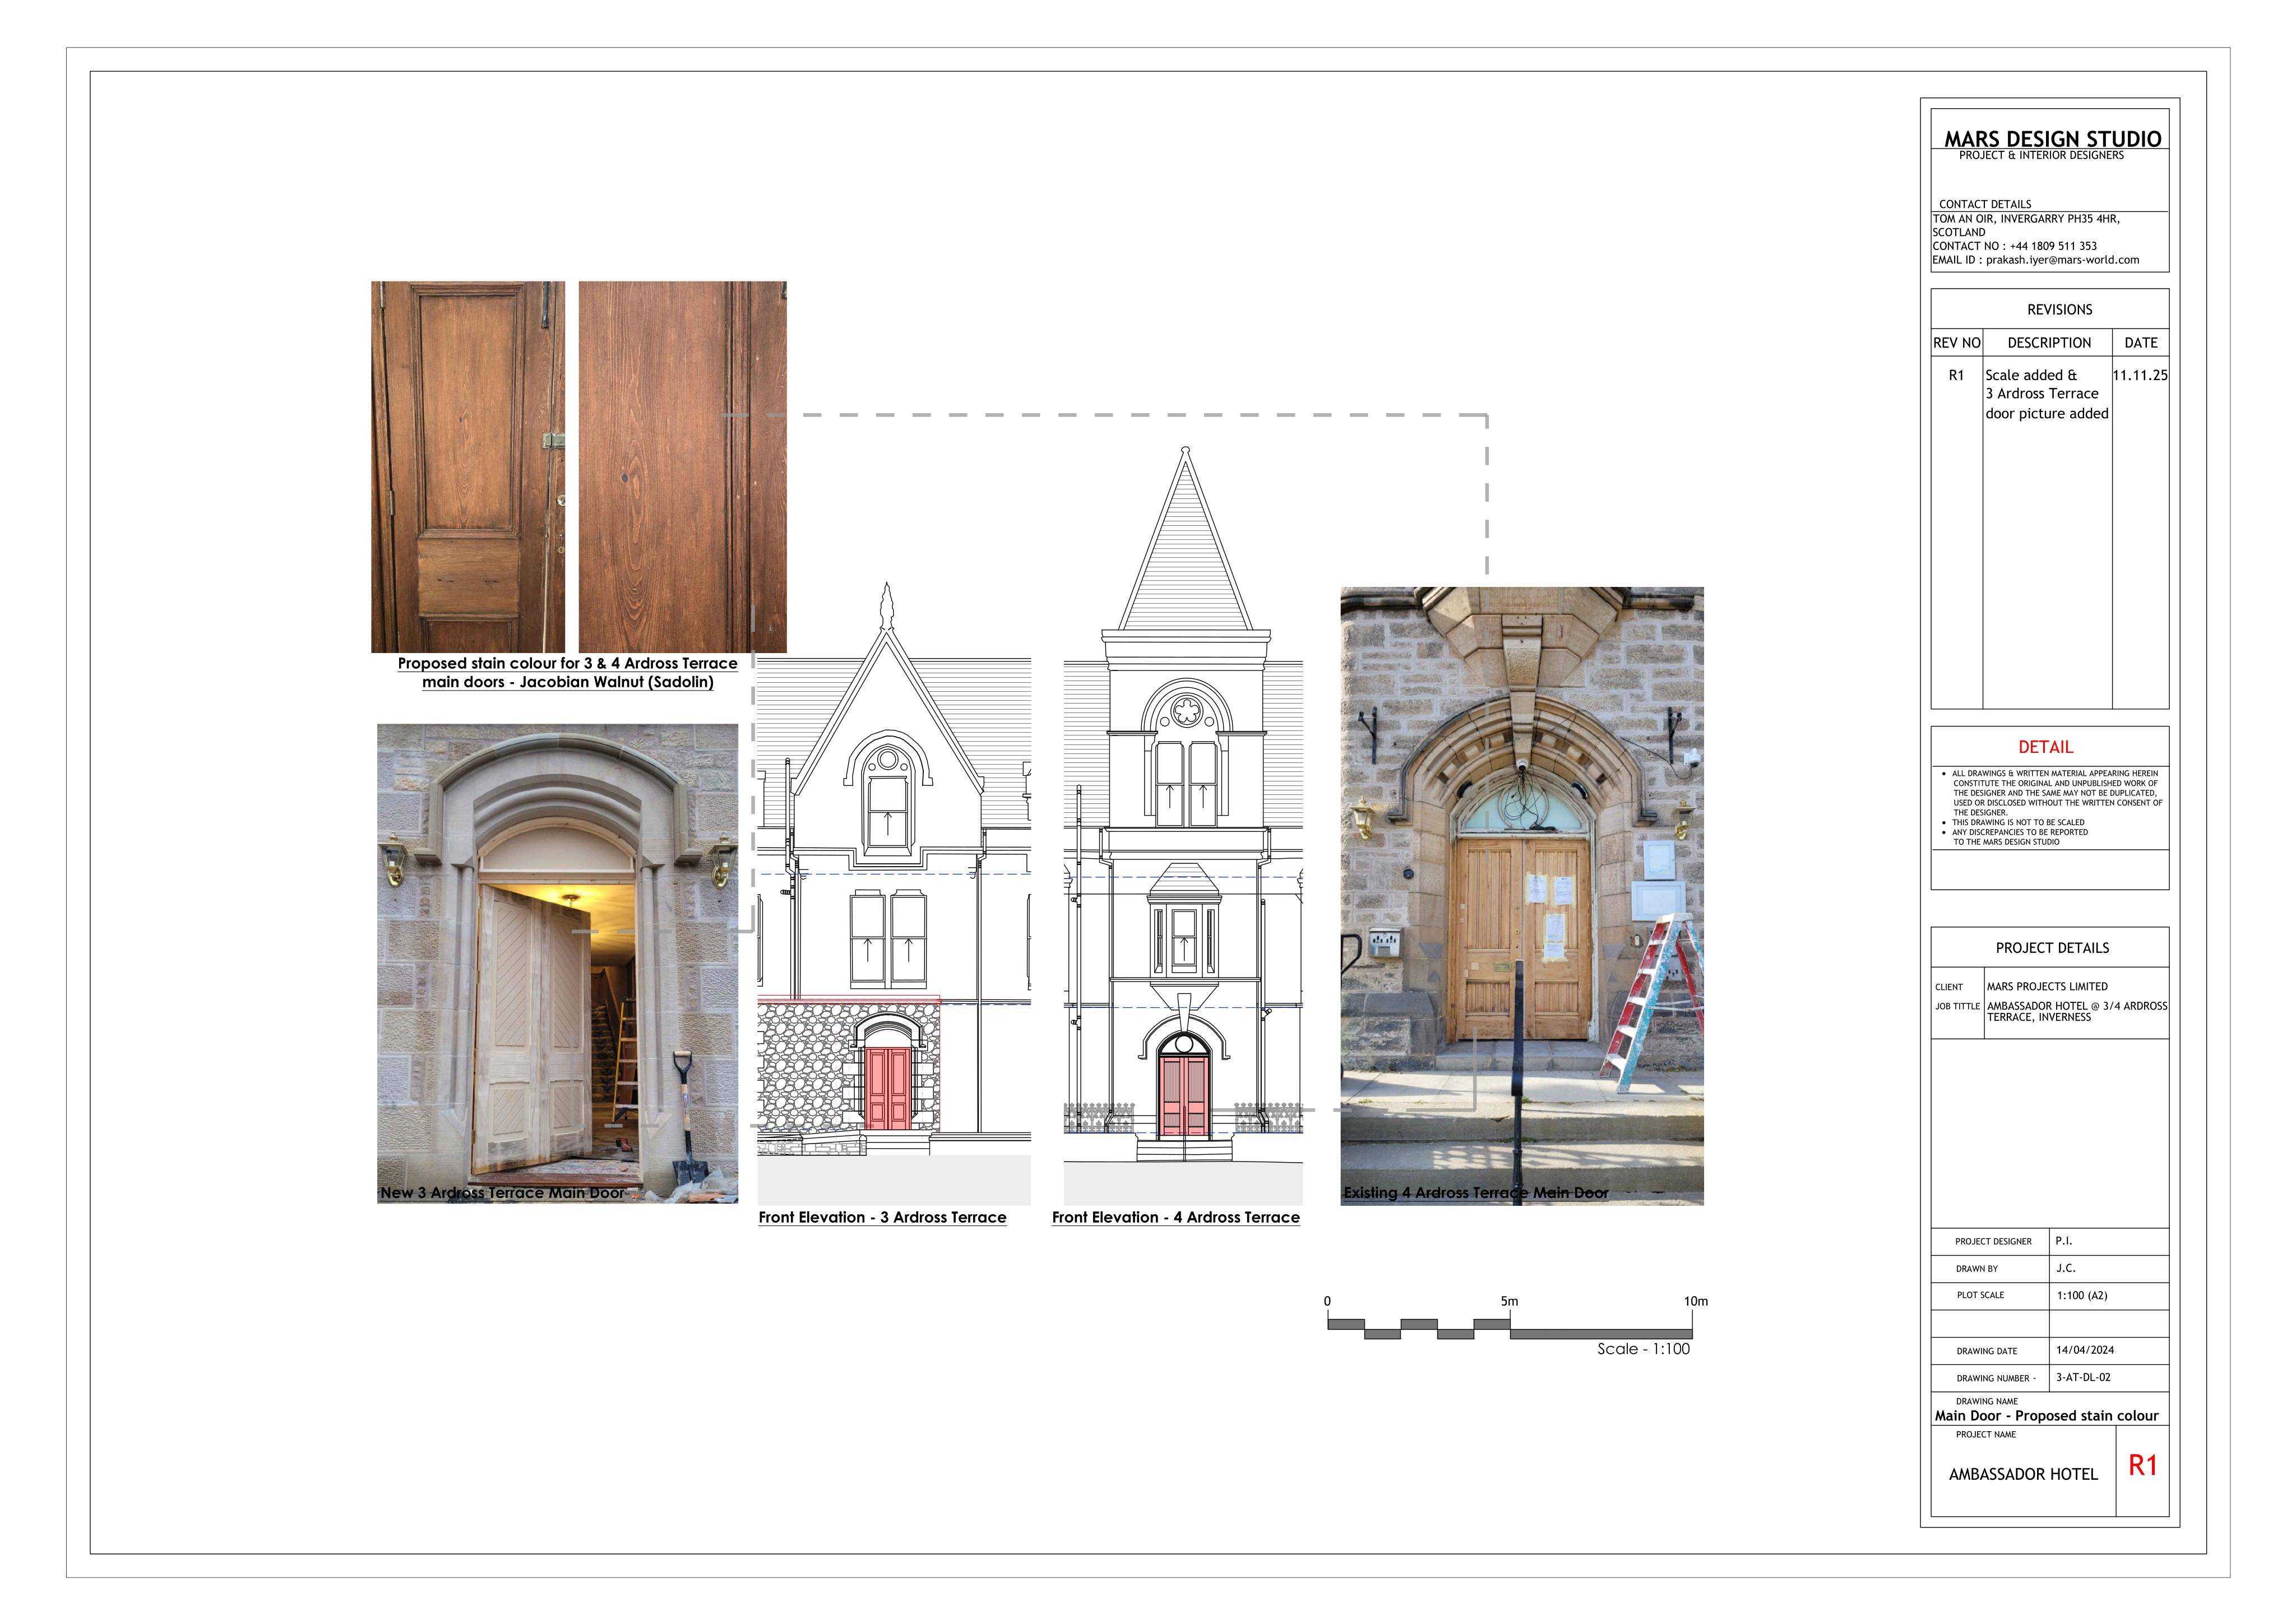Click the wood grain close-up photo
2296x1624 pixels.
coord(682,467)
